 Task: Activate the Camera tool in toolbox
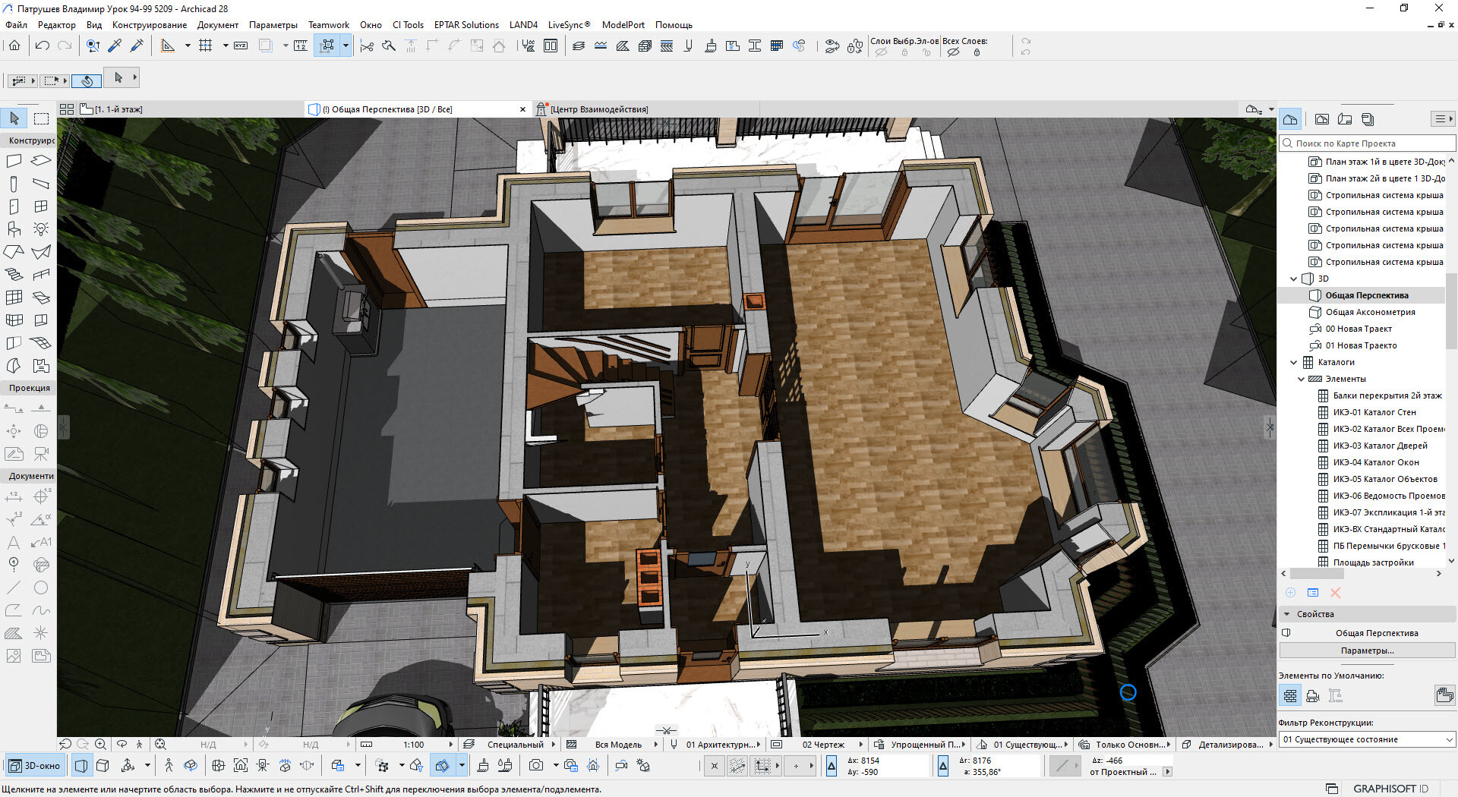tap(41, 454)
